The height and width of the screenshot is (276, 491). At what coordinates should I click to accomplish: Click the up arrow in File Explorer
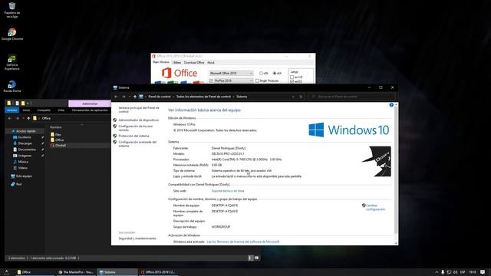(28, 118)
